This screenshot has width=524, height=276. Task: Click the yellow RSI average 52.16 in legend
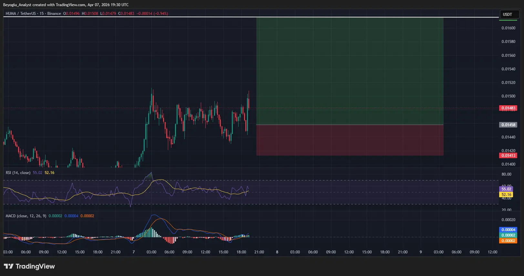tap(49, 173)
